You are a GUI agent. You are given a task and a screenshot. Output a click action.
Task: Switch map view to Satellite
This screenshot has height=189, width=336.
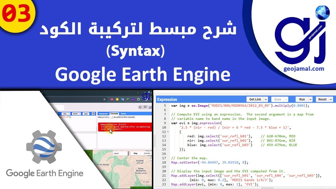point(146,153)
